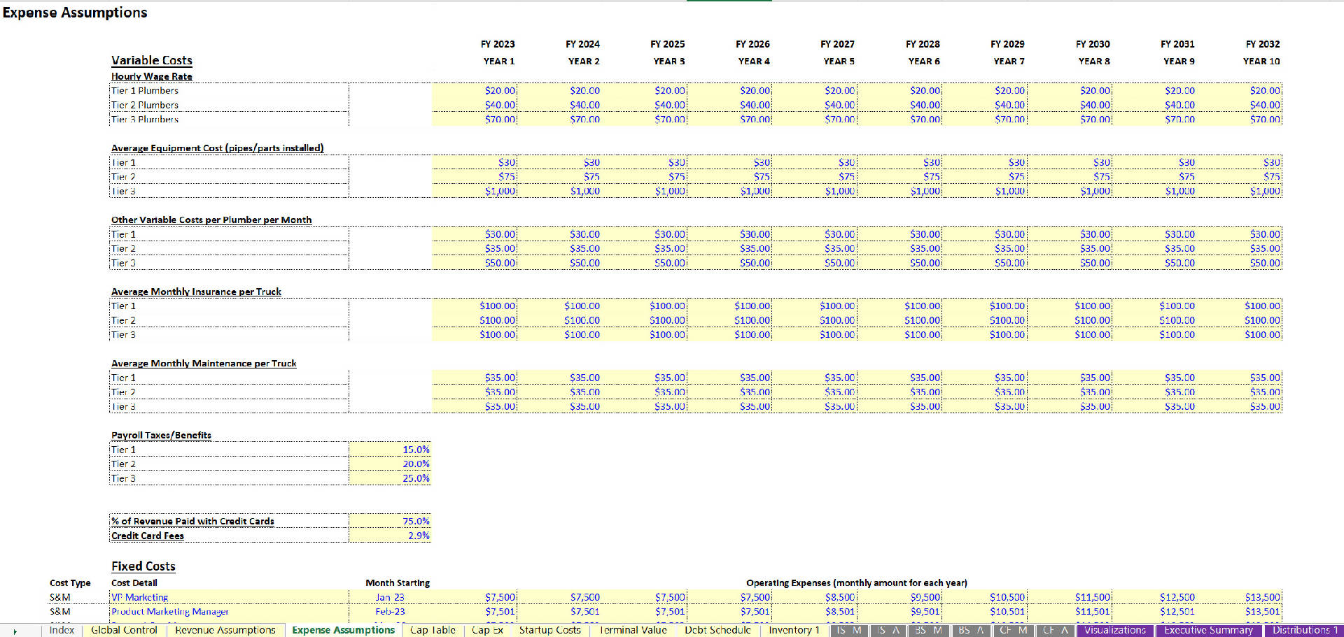
Task: Click the Variable Costs heading
Action: 151,60
